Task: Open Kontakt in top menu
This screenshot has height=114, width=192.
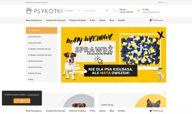Action: pos(121,20)
